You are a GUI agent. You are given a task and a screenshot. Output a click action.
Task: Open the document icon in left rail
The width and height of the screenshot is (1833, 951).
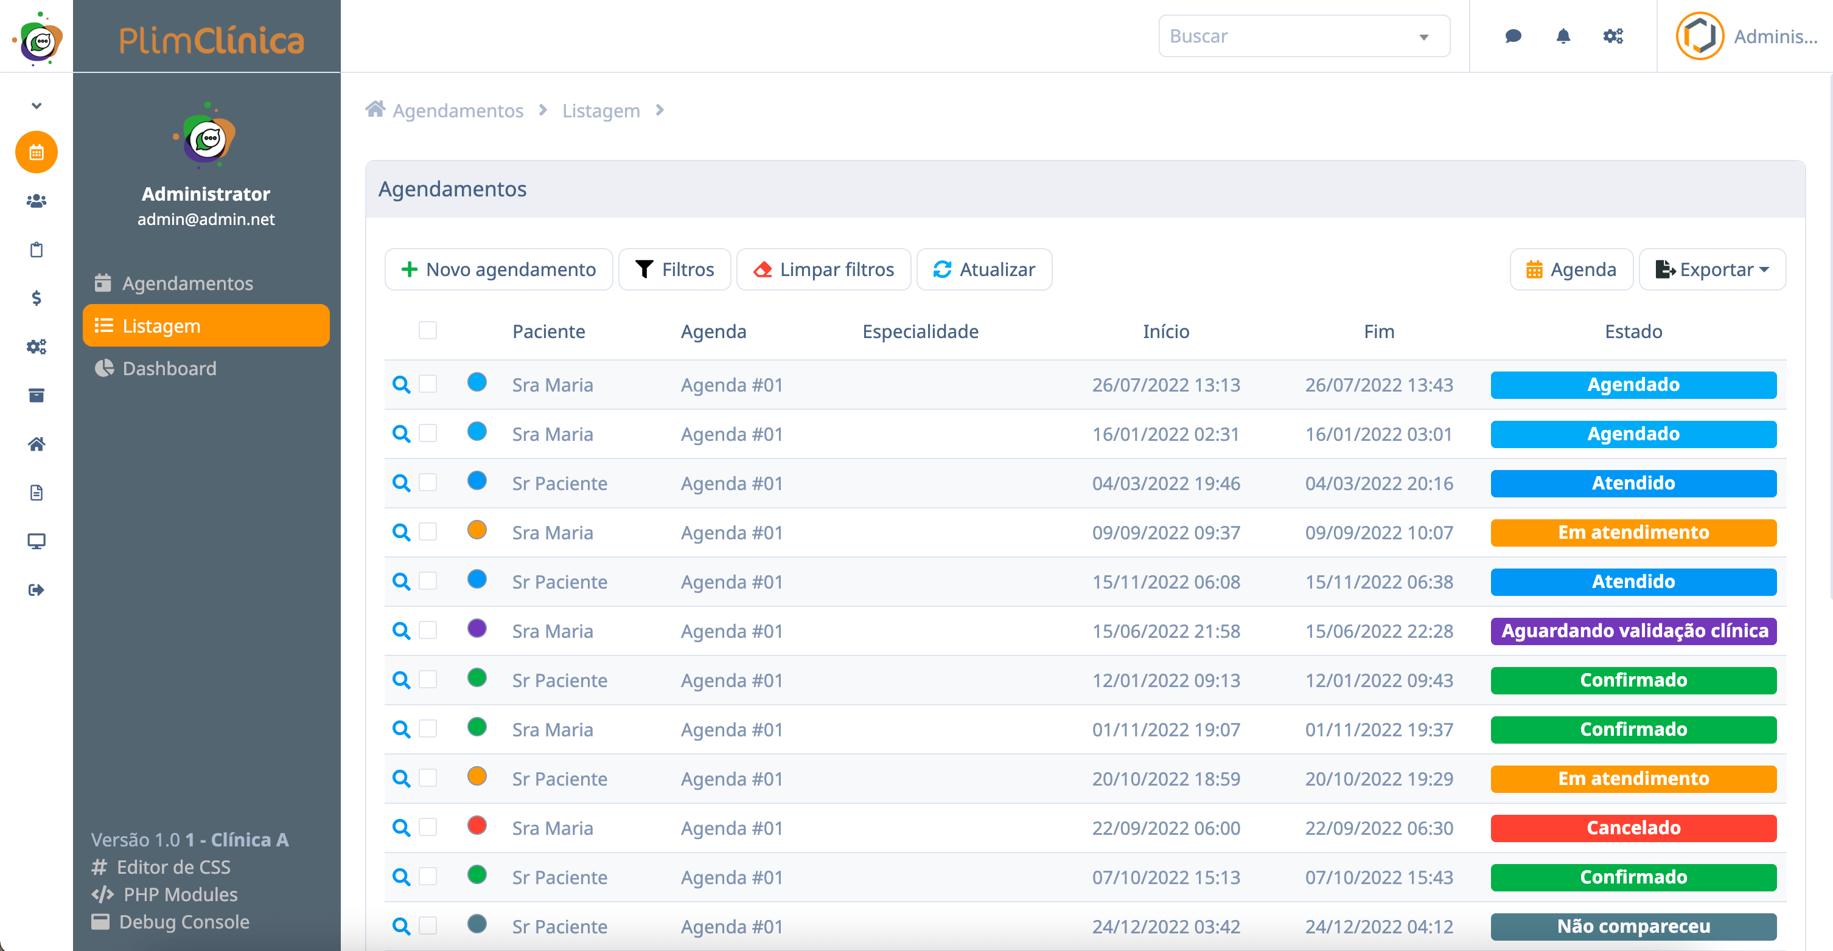(x=37, y=493)
